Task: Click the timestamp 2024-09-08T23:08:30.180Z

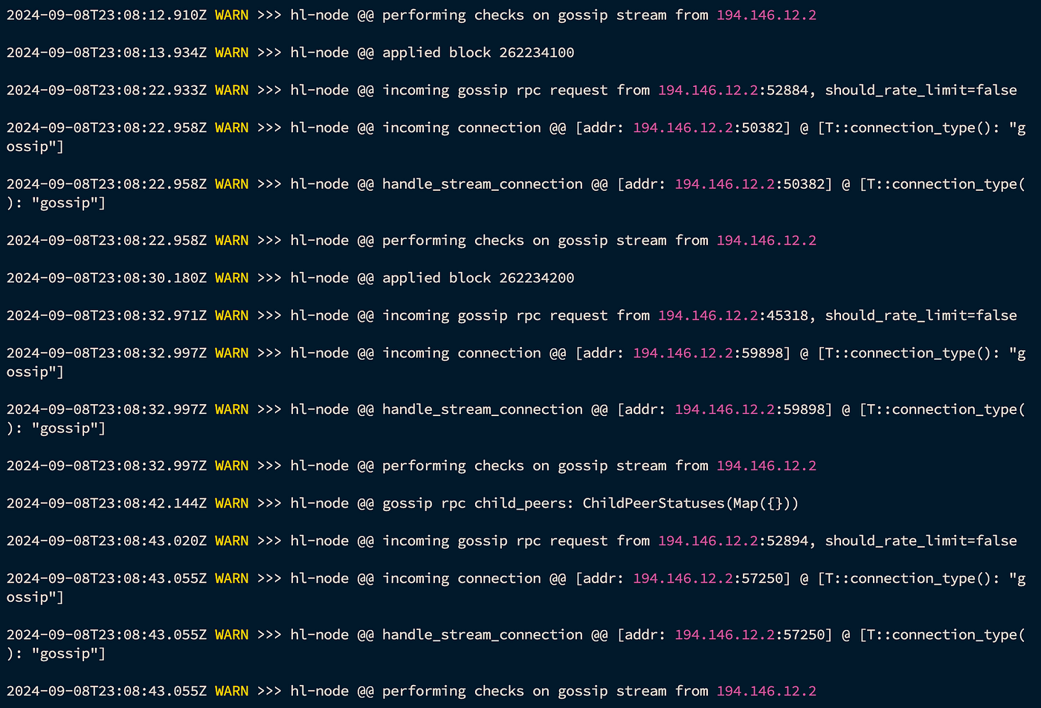Action: (x=106, y=278)
